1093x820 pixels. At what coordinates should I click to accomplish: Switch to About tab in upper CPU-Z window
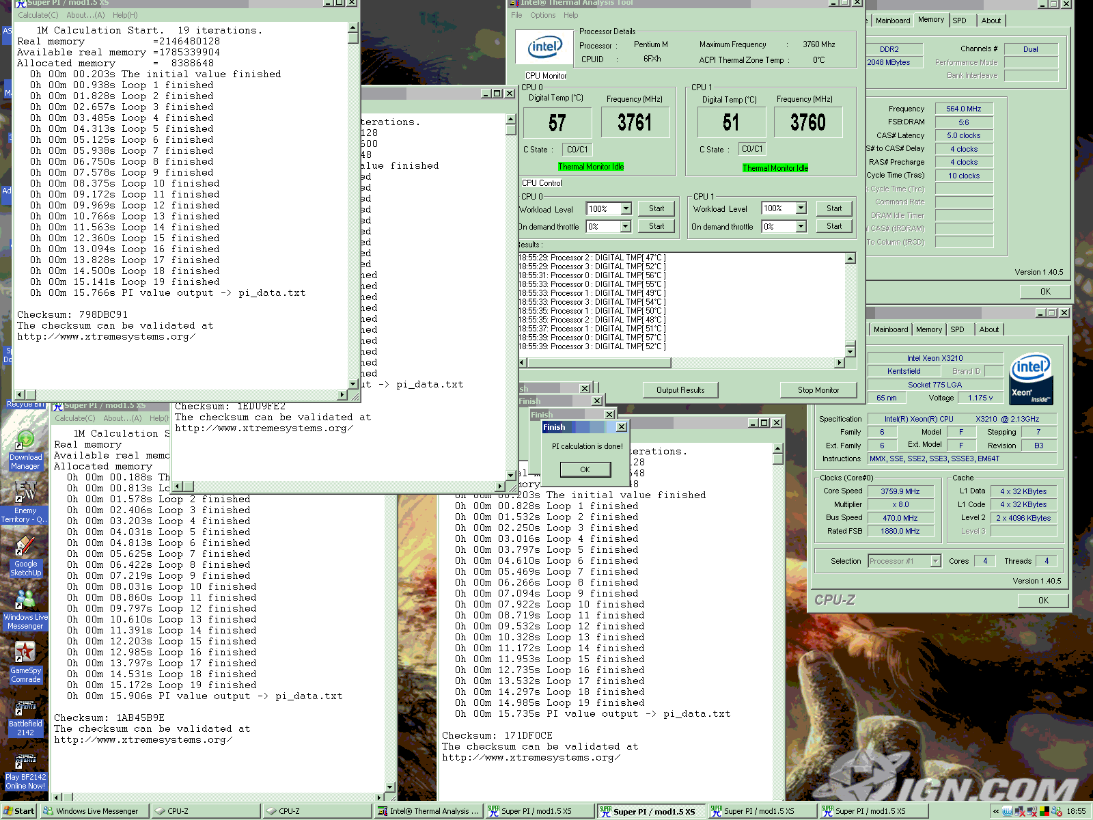[991, 20]
